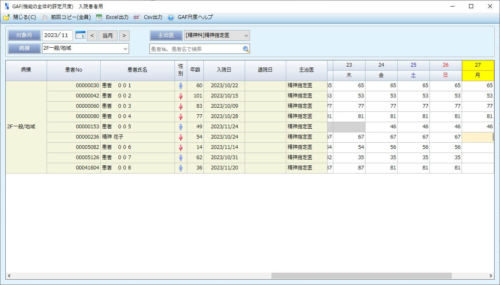This screenshot has height=285, width=500.
Task: Select the male gender icon for 患者００１
Action: [x=180, y=86]
